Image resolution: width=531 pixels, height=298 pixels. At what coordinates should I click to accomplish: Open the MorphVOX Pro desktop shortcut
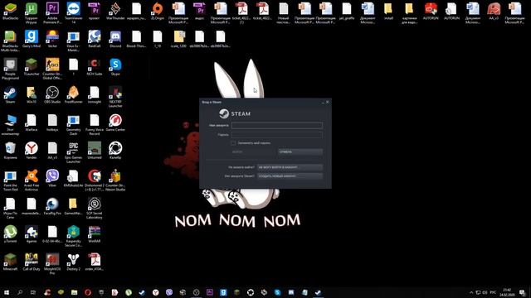click(52, 264)
